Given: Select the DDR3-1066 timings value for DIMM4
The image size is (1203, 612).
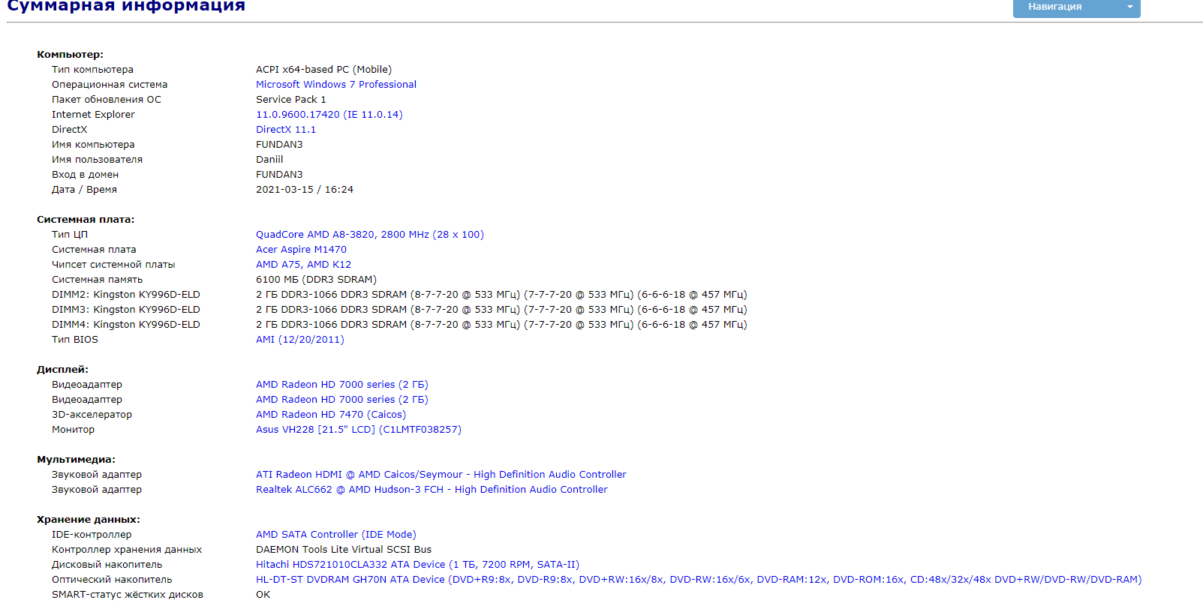Looking at the screenshot, I should [501, 325].
